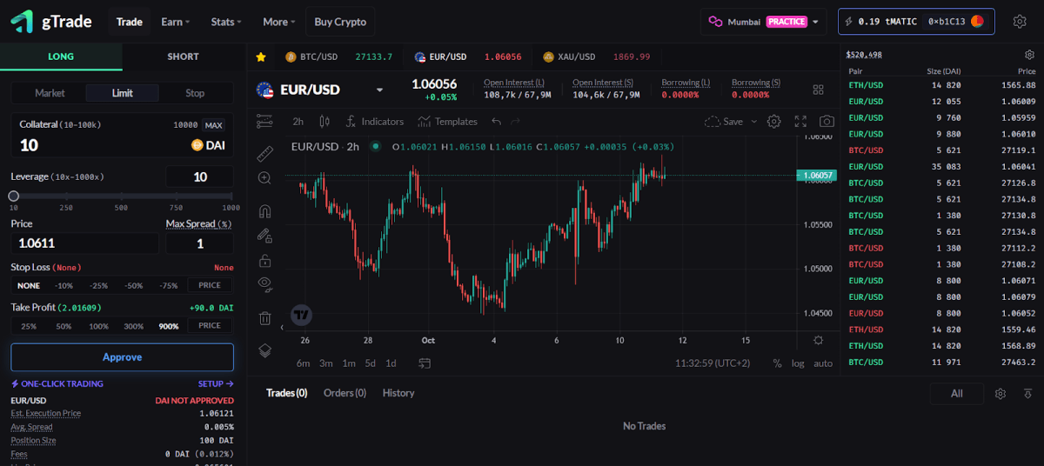Hide all drawings with the eye icon
This screenshot has height=466, width=1044.
click(264, 284)
